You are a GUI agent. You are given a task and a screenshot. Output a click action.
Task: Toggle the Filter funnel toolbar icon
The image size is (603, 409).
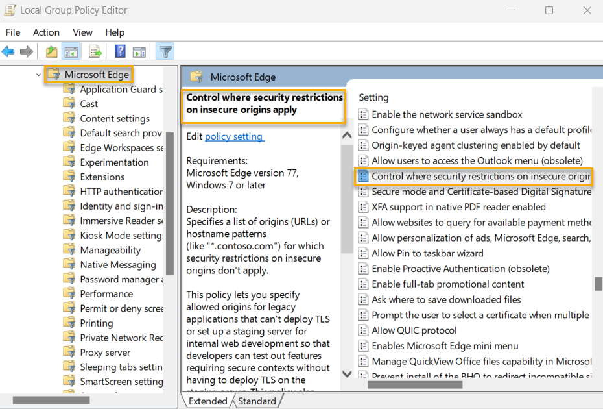165,52
